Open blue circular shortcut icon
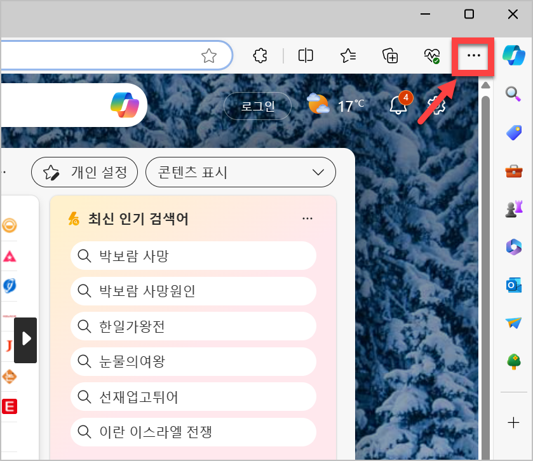Image resolution: width=533 pixels, height=461 pixels. [x=10, y=285]
